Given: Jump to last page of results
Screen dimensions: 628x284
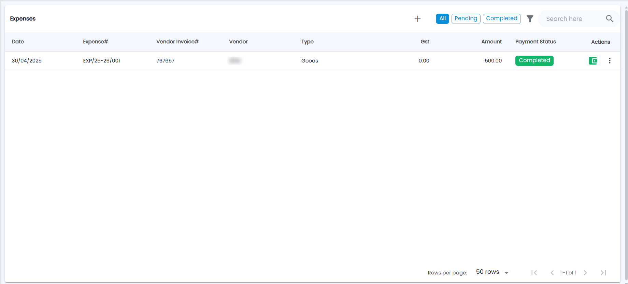Looking at the screenshot, I should (603, 273).
